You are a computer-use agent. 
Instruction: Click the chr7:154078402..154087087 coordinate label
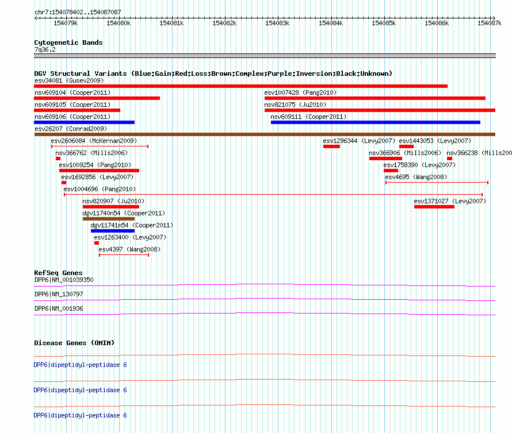(x=78, y=13)
